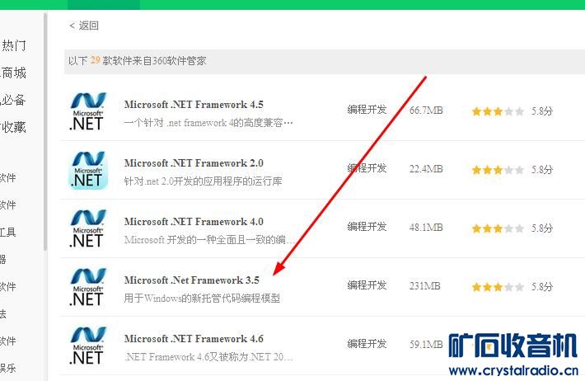The height and width of the screenshot is (381, 585).
Task: Click 5.8分 score of .Net Framework 3.5
Action: point(541,287)
